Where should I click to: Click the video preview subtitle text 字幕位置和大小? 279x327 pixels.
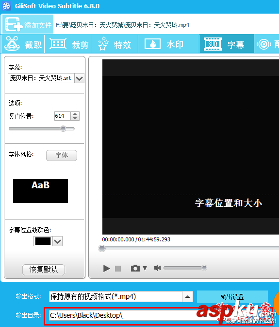(x=228, y=203)
